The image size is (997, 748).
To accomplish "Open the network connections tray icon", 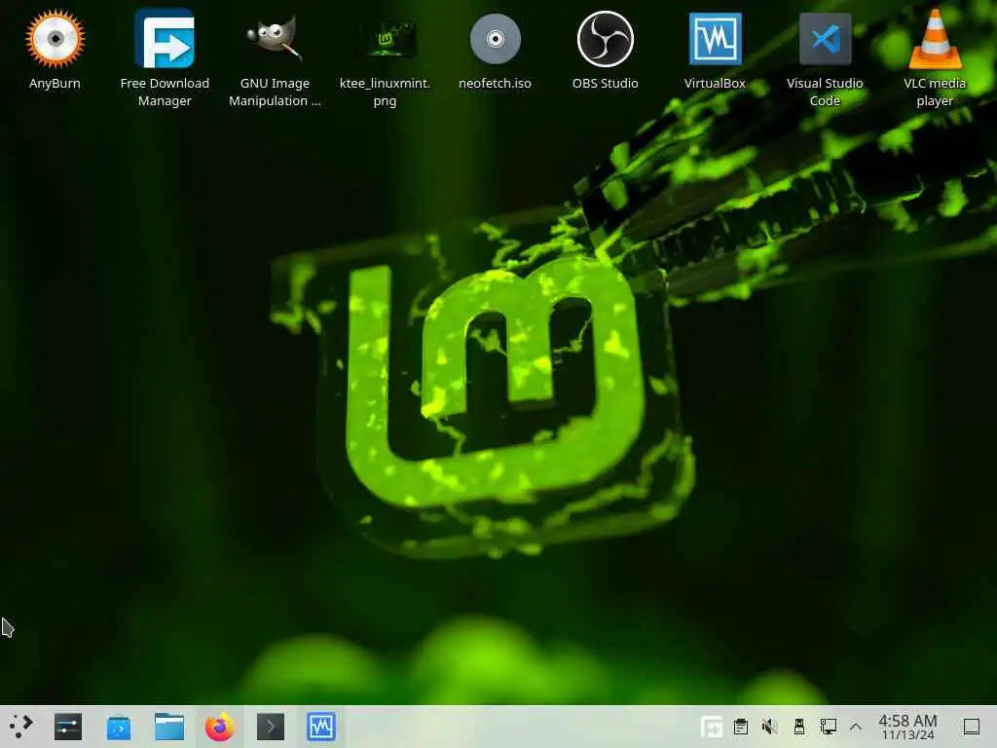I will [828, 727].
